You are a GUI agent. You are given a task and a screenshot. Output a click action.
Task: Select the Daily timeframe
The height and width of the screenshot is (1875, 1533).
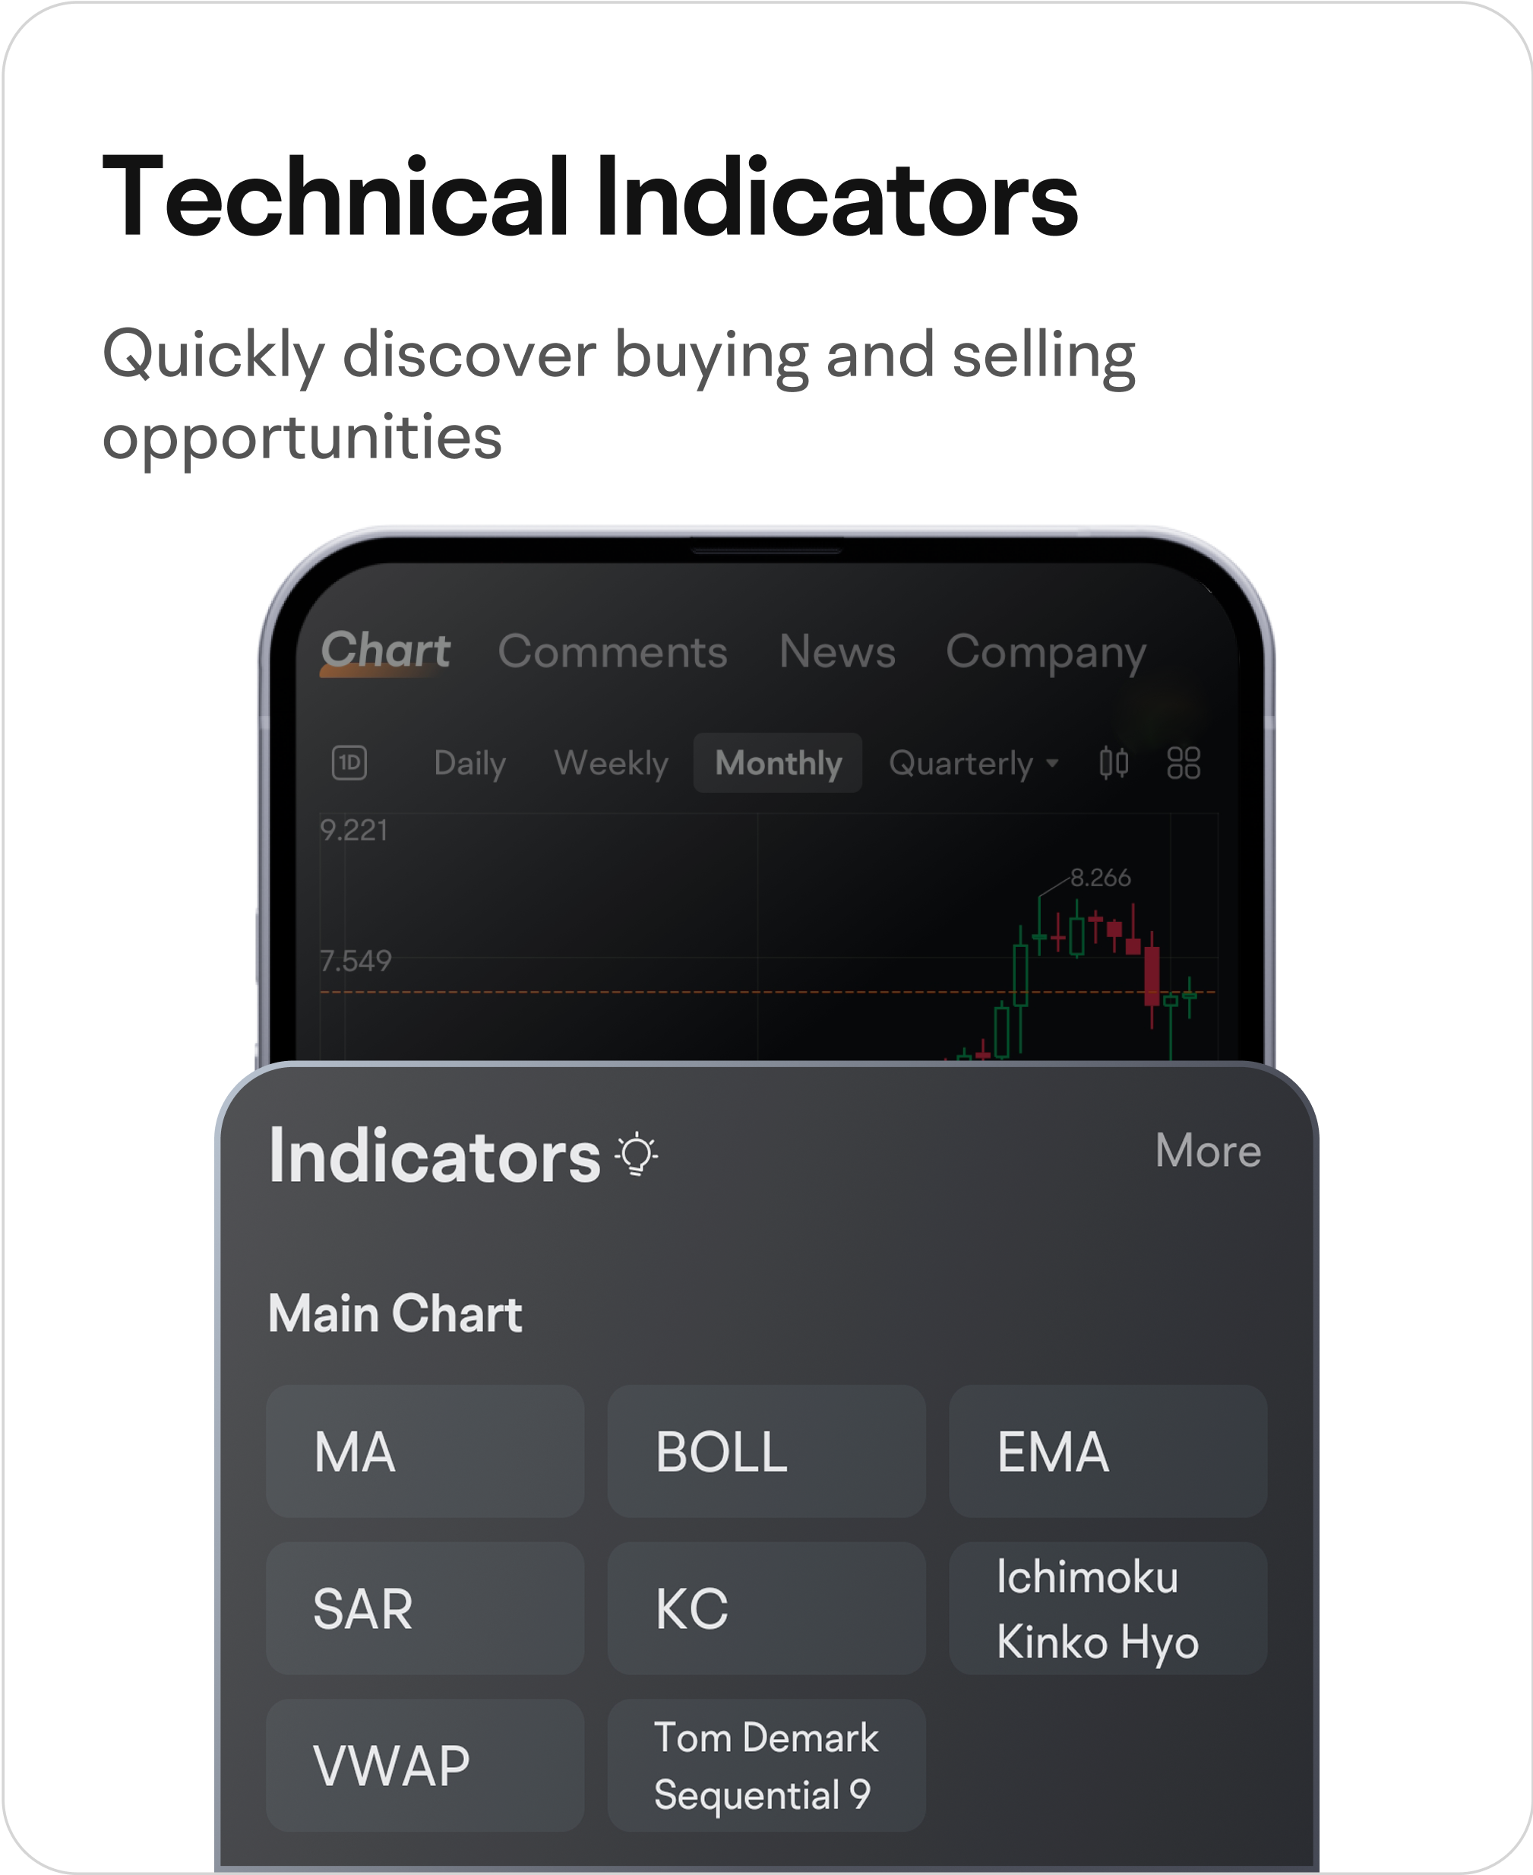tap(469, 763)
